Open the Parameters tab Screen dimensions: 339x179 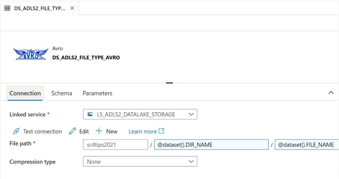(x=97, y=93)
